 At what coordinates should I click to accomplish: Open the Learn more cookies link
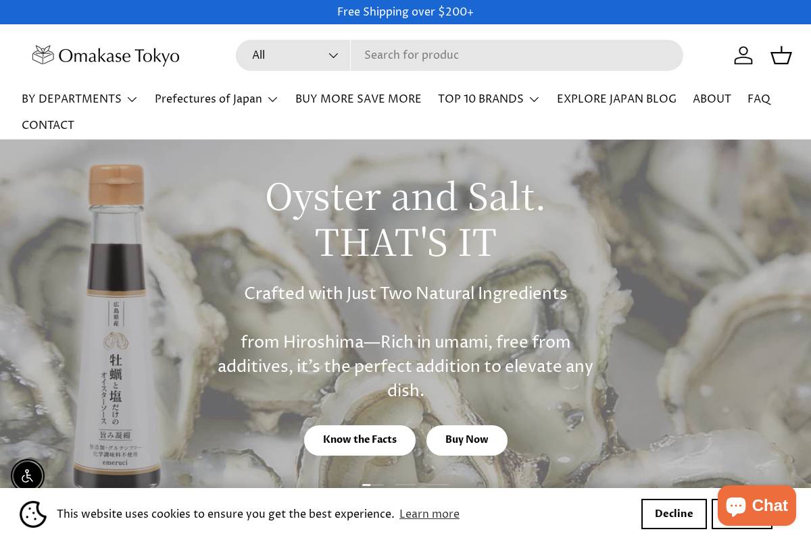429,514
